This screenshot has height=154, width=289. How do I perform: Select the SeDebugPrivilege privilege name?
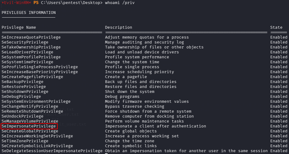tap(21, 97)
